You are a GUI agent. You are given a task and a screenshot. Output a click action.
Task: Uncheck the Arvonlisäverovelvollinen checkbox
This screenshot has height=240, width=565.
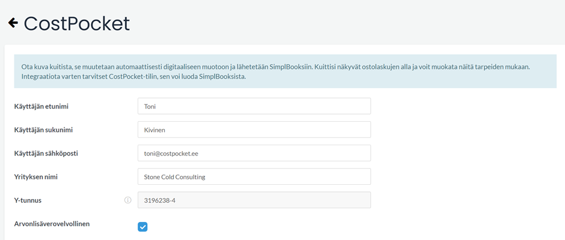[x=142, y=227]
